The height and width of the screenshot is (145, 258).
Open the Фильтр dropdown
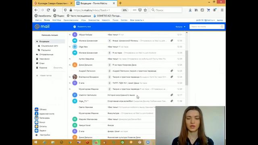pyautogui.click(x=180, y=27)
